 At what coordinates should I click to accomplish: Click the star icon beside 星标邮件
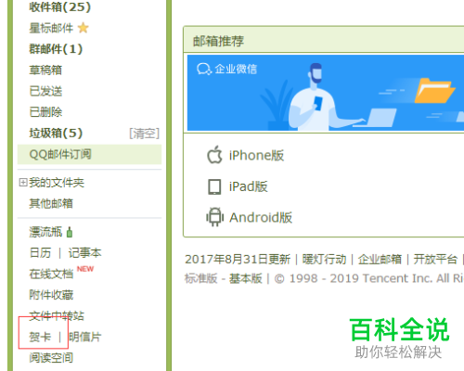[83, 28]
